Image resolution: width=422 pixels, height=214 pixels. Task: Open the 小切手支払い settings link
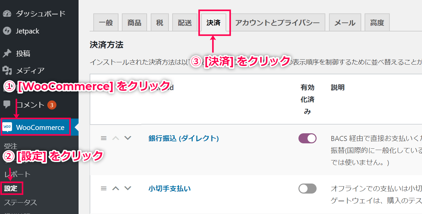pos(170,189)
